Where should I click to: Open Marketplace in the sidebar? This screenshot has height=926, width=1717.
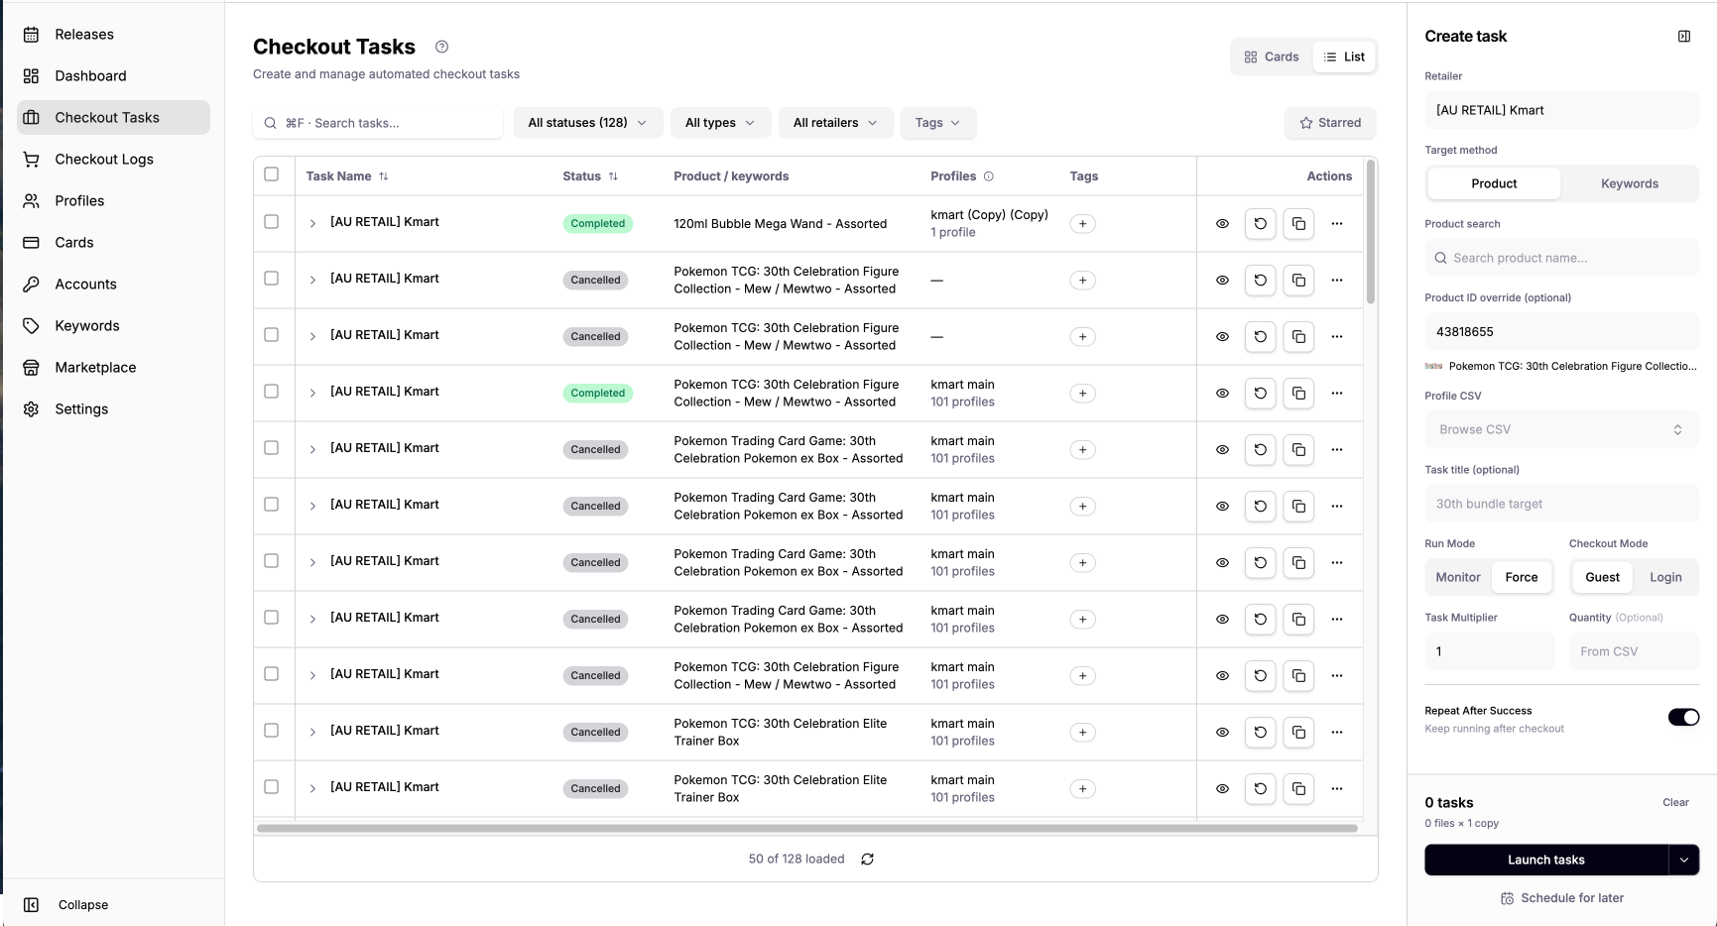click(114, 368)
